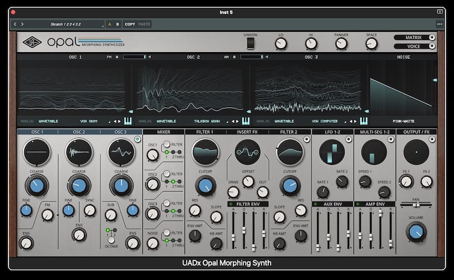454x280 pixels.
Task: Switch to preset slot B
Action: pos(117,24)
